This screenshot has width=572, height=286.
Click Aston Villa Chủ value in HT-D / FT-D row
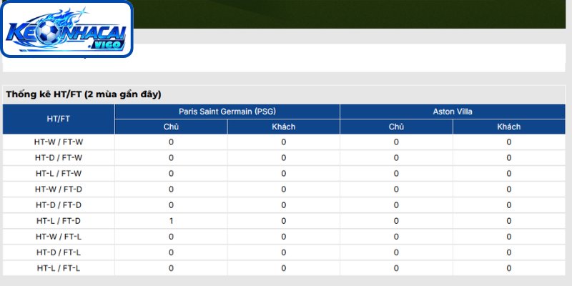(396, 205)
